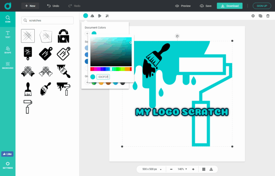The image size is (275, 176).
Task: Delete selection with the trash icon
Action: (x=268, y=16)
